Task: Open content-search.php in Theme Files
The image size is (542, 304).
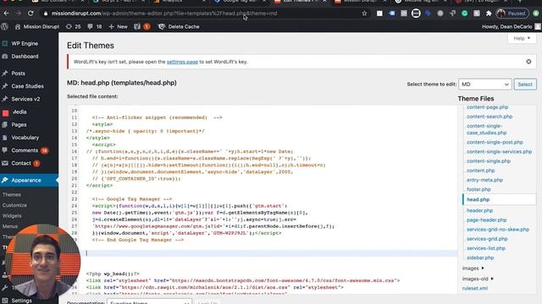Action: point(489,117)
